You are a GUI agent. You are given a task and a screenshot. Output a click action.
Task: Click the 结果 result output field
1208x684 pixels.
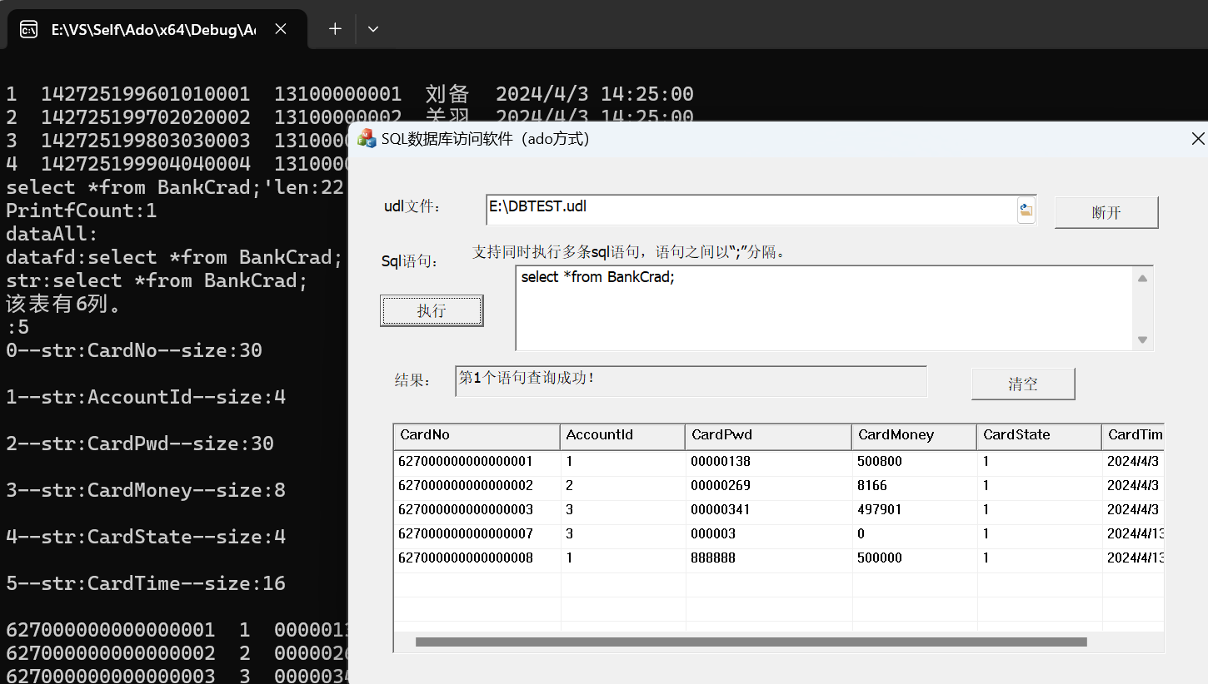691,381
